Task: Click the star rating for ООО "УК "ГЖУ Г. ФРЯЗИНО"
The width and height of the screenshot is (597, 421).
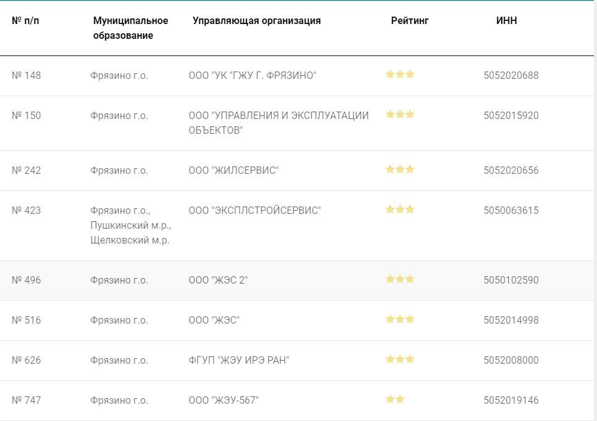Action: coord(400,75)
